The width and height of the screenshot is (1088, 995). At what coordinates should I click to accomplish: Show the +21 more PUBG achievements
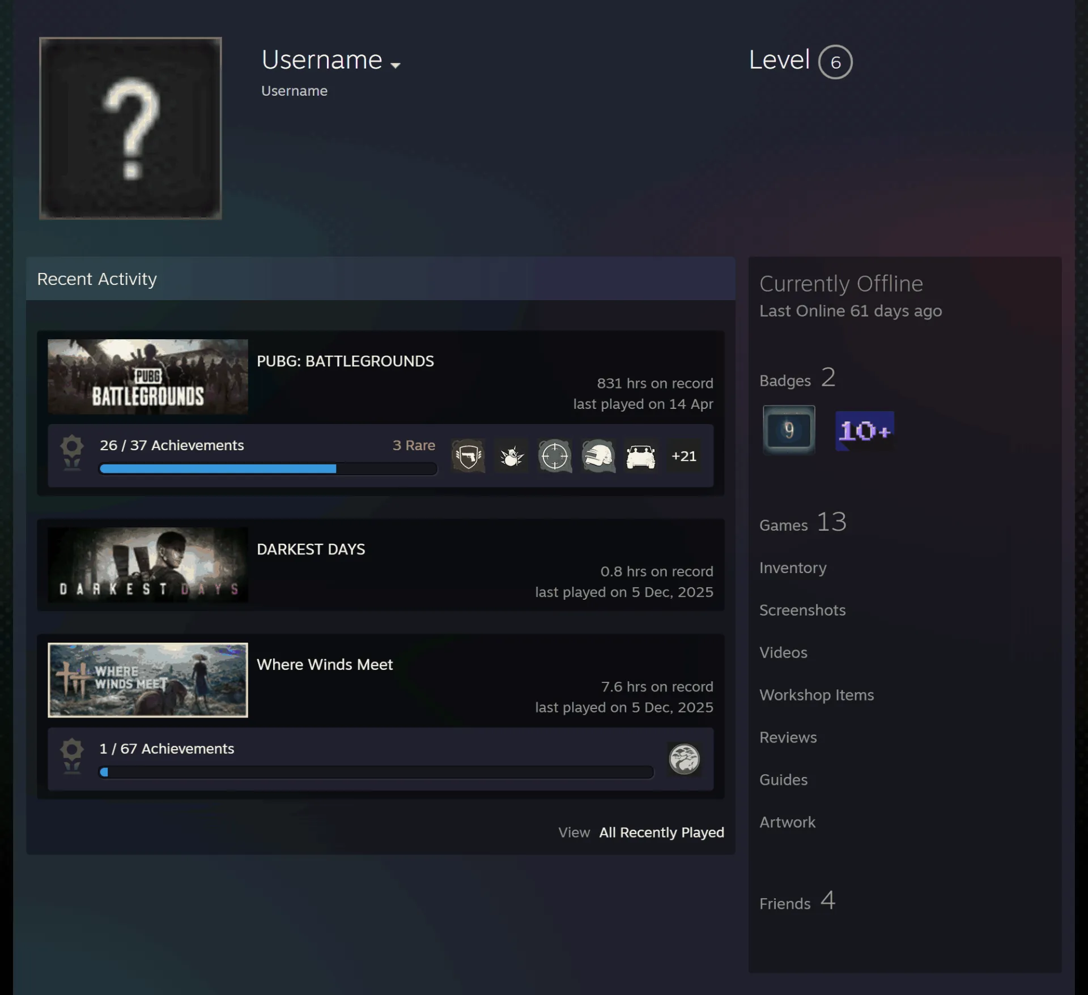pos(684,456)
